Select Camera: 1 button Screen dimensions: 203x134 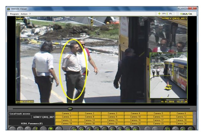click(x=67, y=113)
